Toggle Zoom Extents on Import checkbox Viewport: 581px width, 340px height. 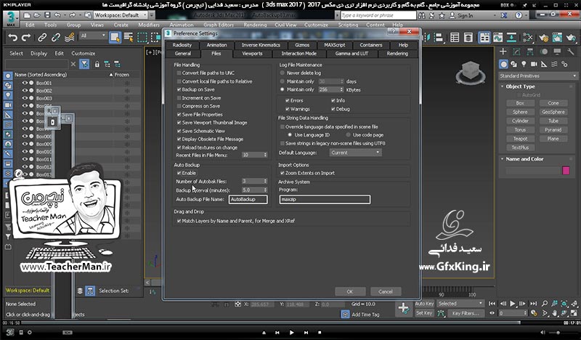pyautogui.click(x=283, y=173)
